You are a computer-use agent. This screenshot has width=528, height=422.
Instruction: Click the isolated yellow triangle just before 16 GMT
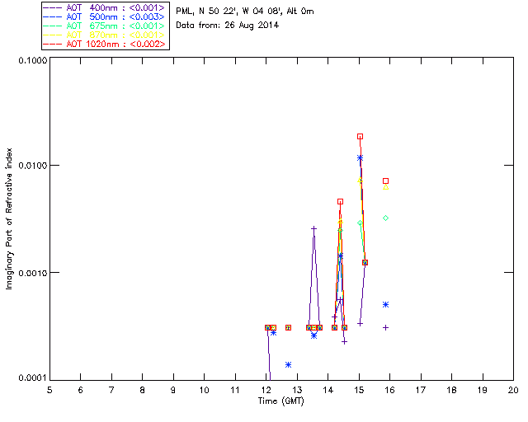tap(386, 187)
